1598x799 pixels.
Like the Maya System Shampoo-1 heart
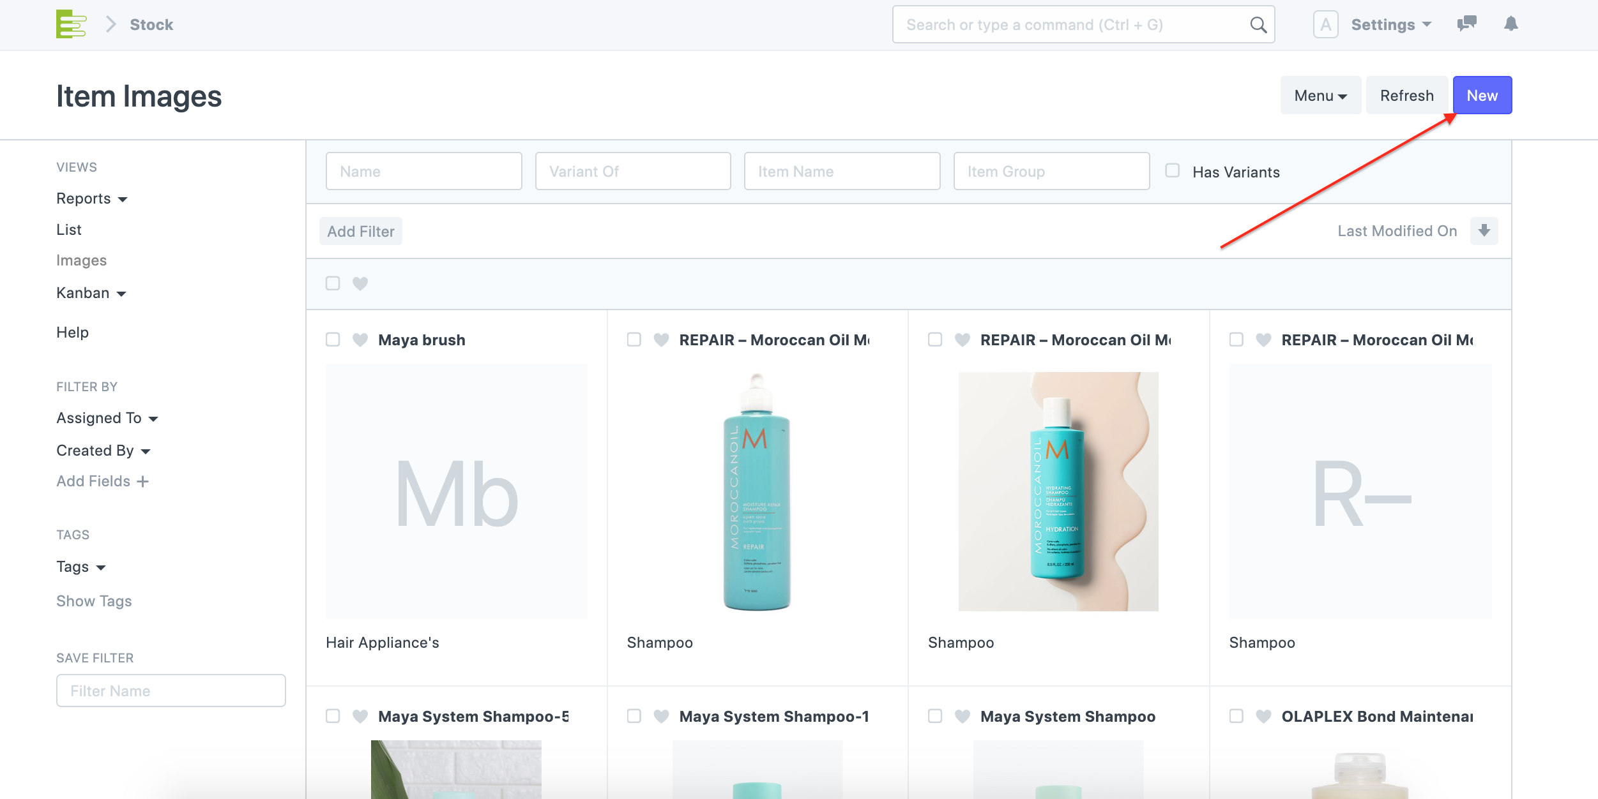[x=662, y=716]
